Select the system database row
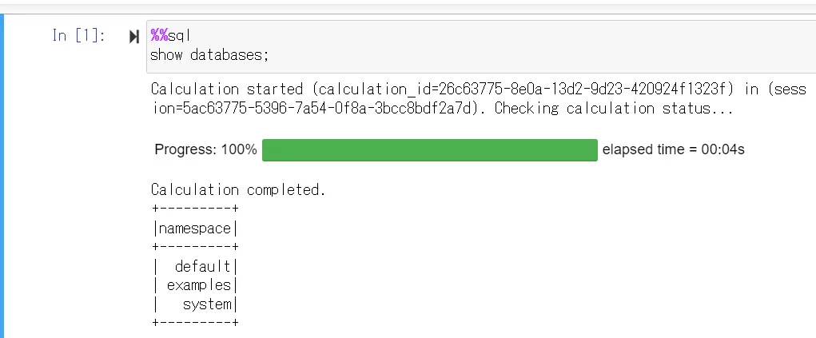 click(195, 304)
